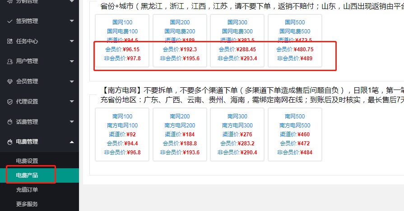Expand the 签到管理 dropdown arrow
The width and height of the screenshot is (404, 211).
point(72,21)
